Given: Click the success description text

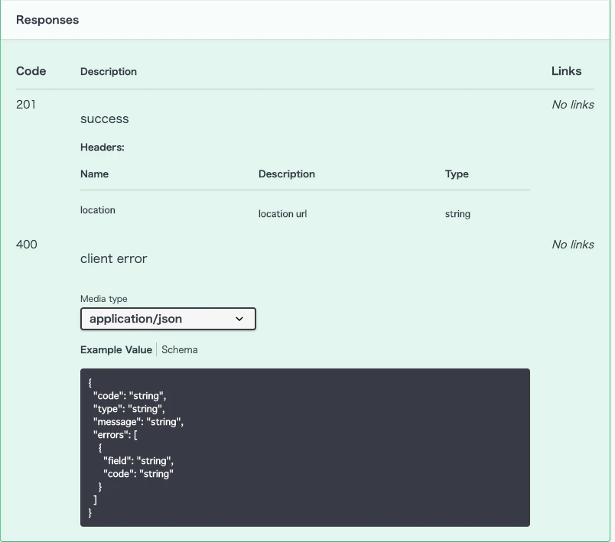Looking at the screenshot, I should click(x=104, y=118).
